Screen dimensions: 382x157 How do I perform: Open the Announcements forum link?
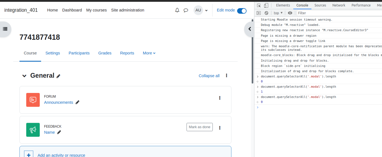click(x=59, y=102)
